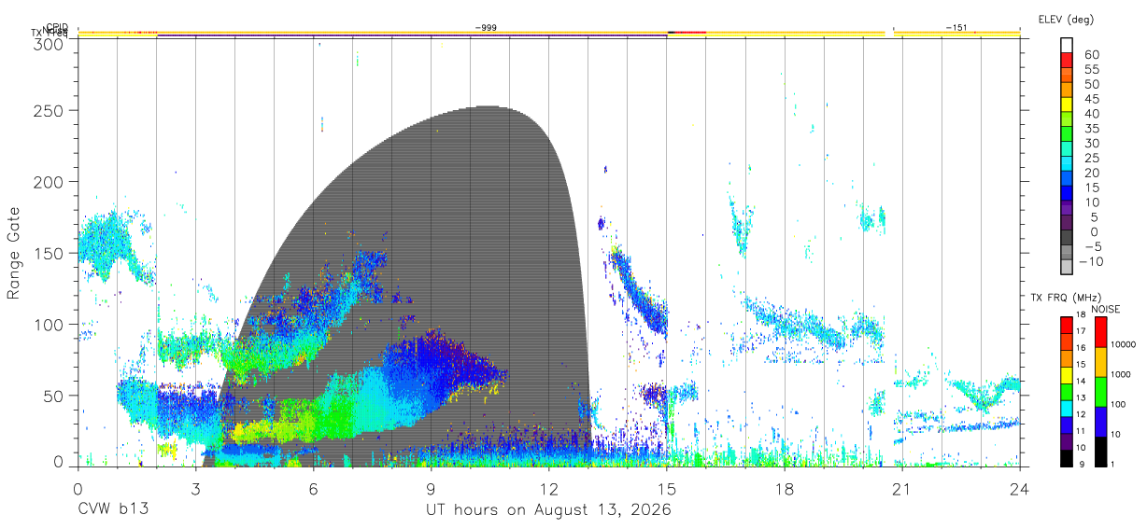
Task: Click the '-999' CPID value
Action: coord(486,28)
